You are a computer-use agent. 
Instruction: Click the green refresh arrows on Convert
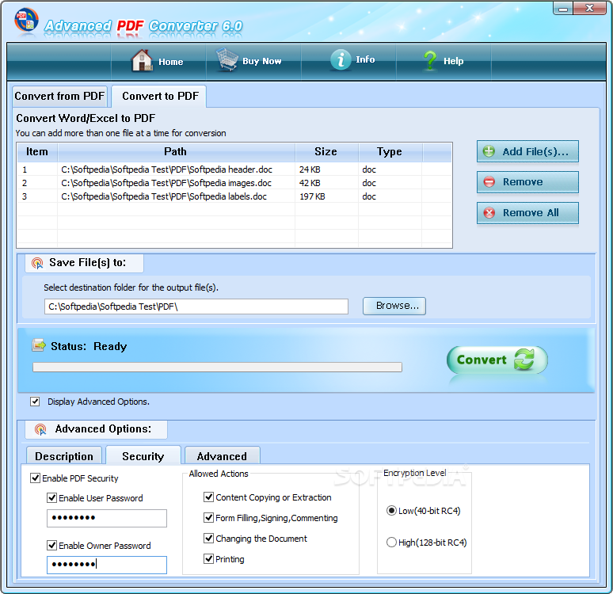click(x=524, y=359)
